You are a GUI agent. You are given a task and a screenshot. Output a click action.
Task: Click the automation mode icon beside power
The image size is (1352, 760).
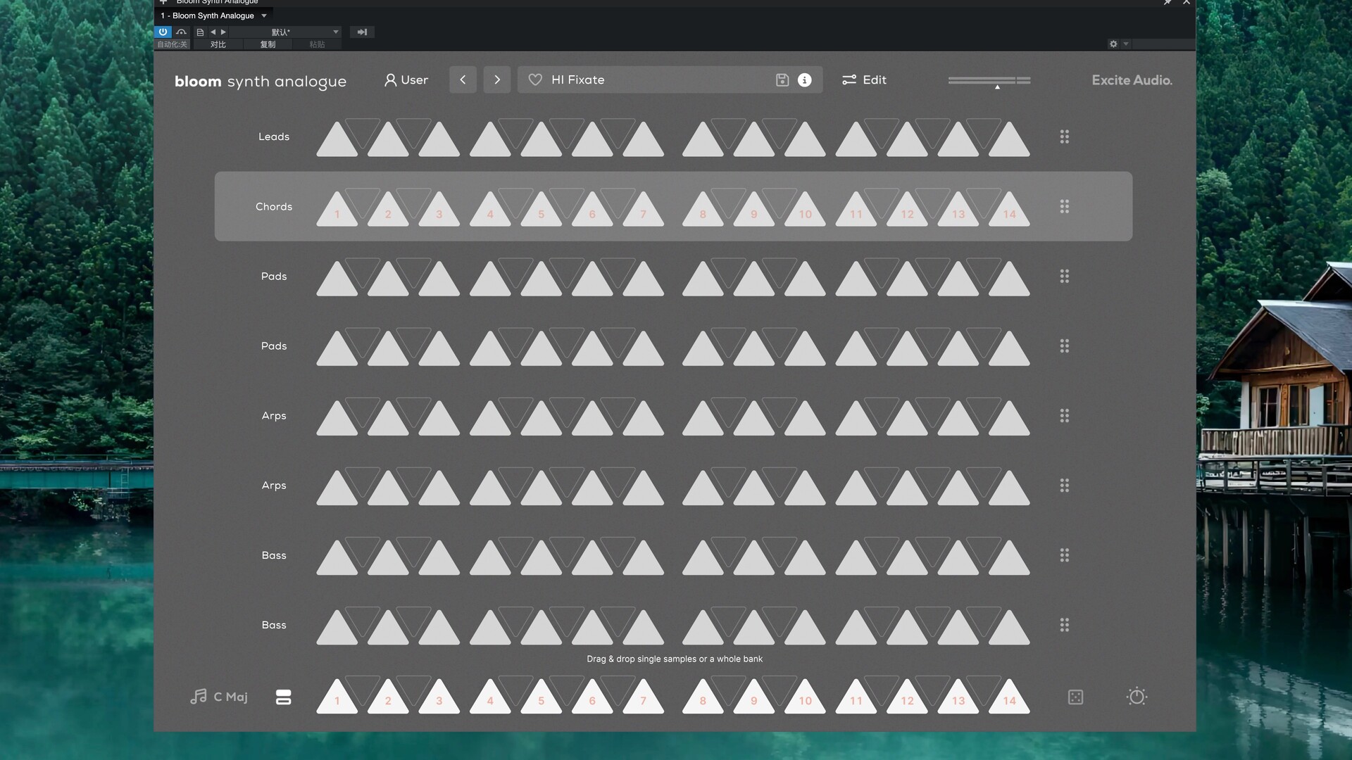point(182,32)
